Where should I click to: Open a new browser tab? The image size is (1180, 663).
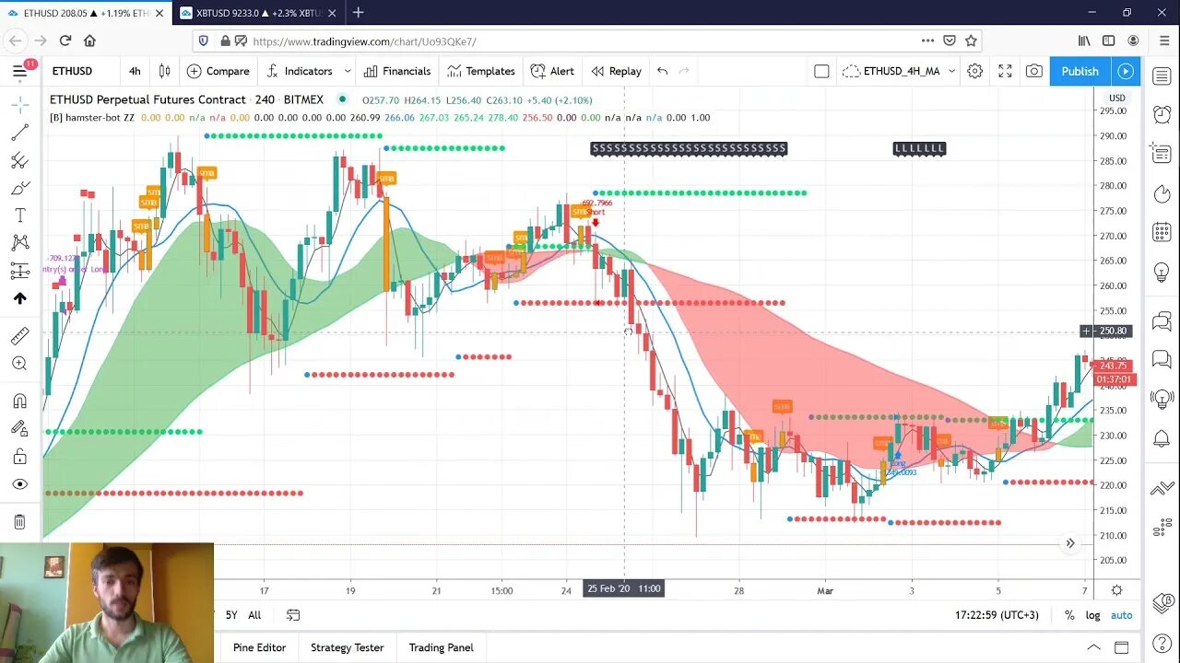358,13
